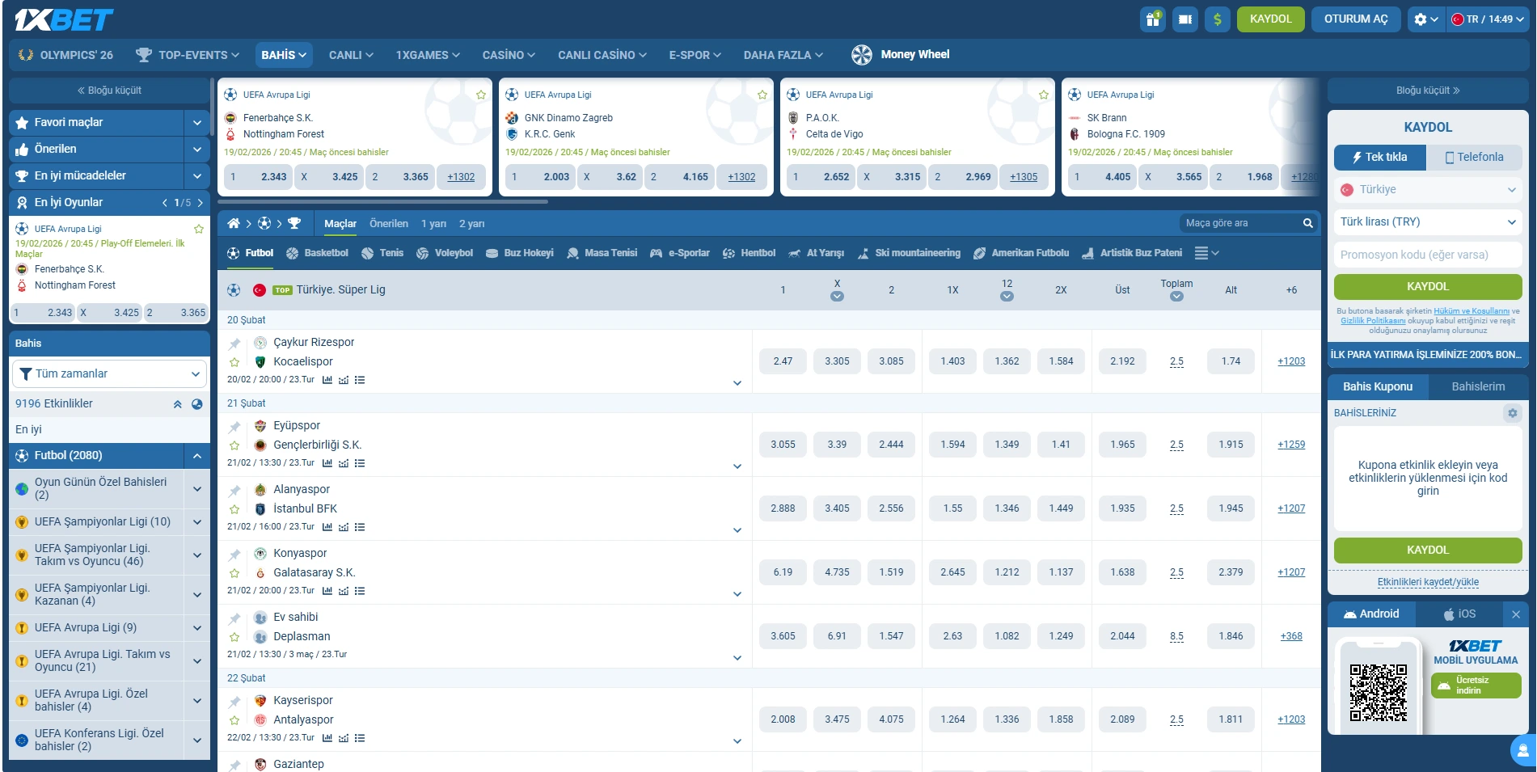The width and height of the screenshot is (1537, 772).
Task: Click the dollar payments icon
Action: tap(1217, 19)
